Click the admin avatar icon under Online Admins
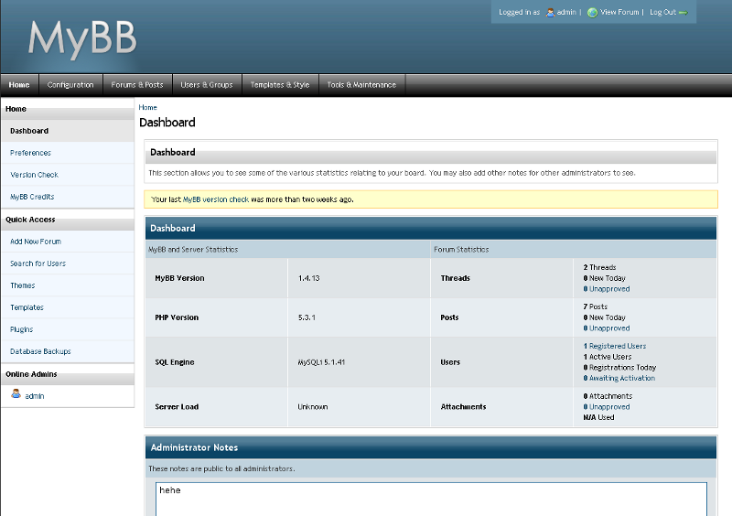This screenshot has width=732, height=516. (x=16, y=394)
